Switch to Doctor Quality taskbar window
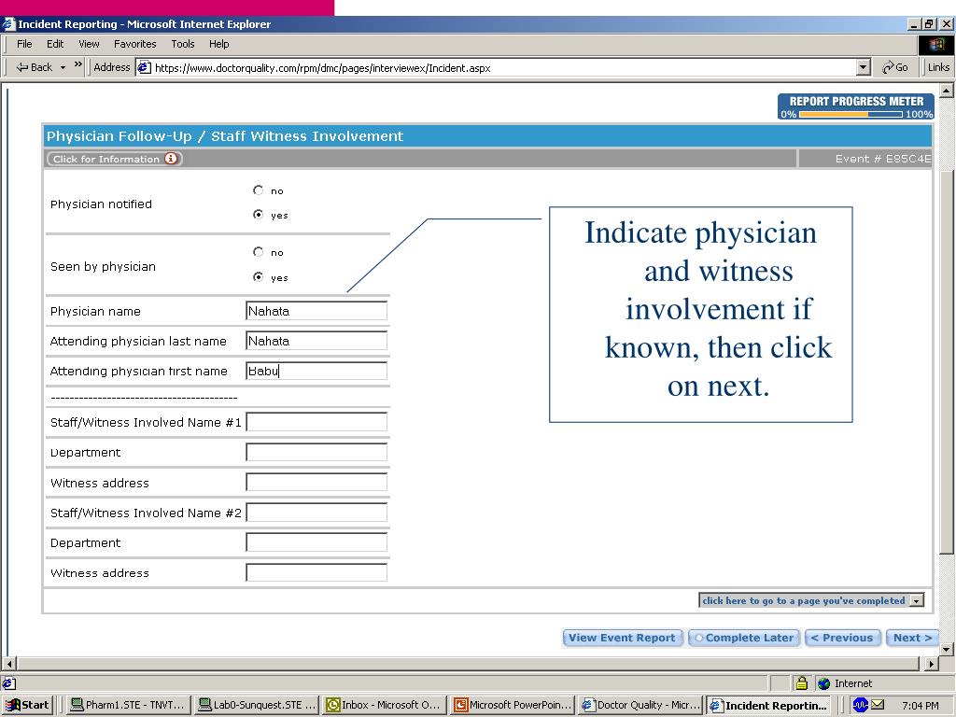Screen dimensions: 956x717 (641, 706)
